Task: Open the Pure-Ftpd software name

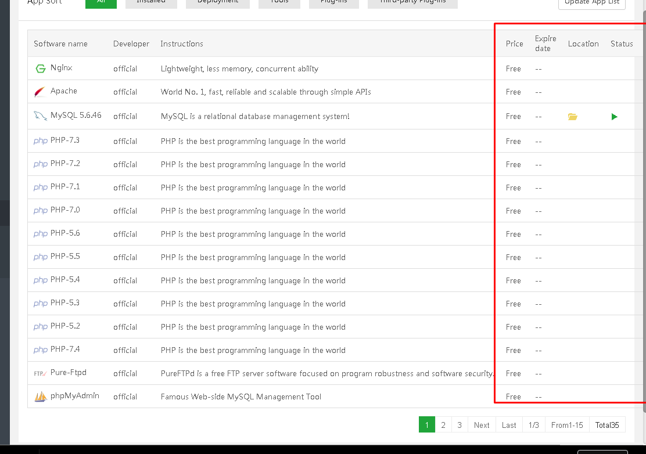Action: 69,372
